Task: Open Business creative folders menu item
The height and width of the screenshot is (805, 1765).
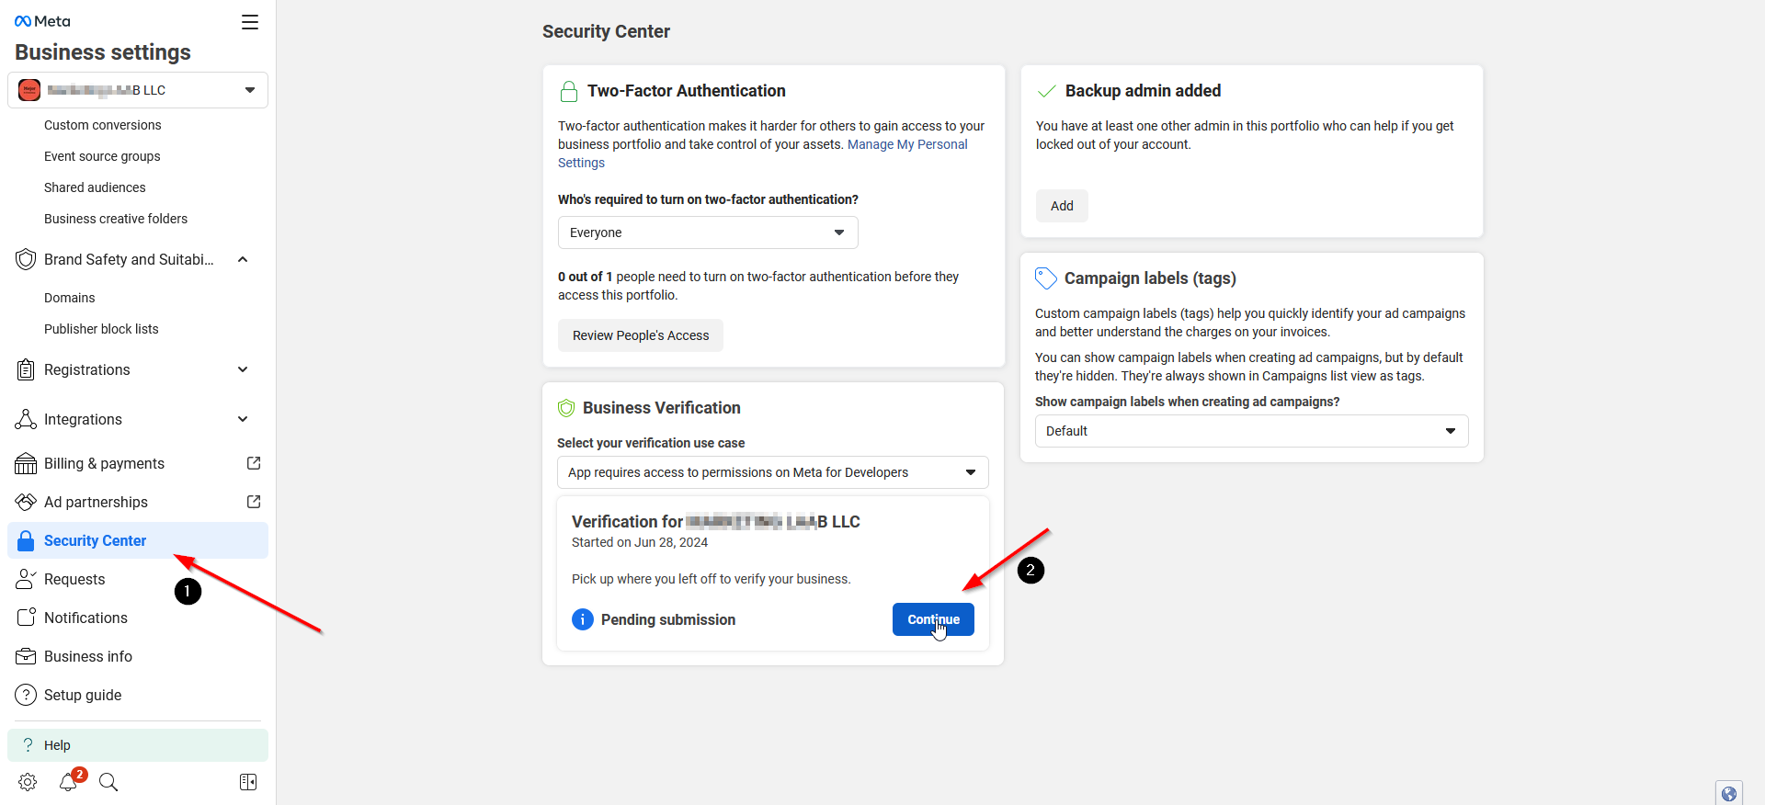Action: [x=116, y=219]
